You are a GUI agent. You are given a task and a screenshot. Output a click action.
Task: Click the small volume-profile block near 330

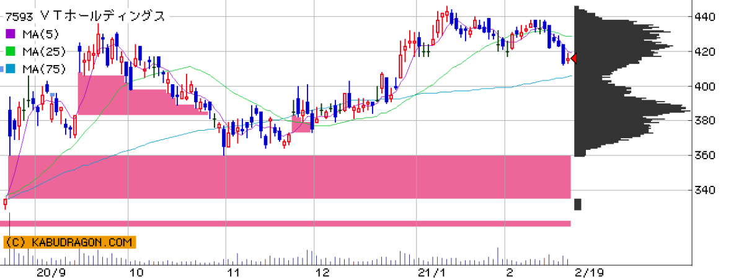click(x=578, y=204)
